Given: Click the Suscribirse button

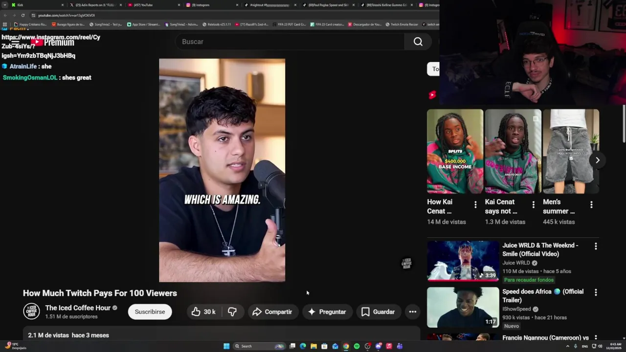Looking at the screenshot, I should click(x=150, y=312).
